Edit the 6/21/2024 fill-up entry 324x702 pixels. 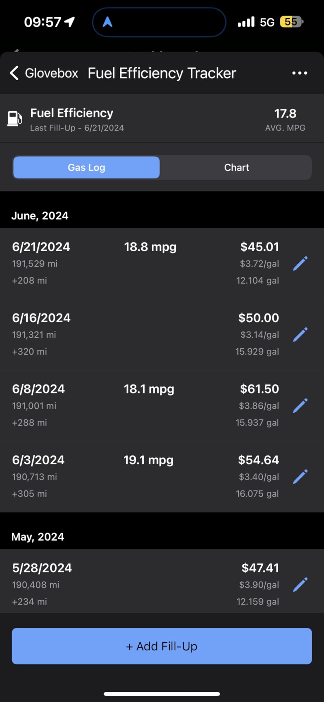pyautogui.click(x=300, y=263)
